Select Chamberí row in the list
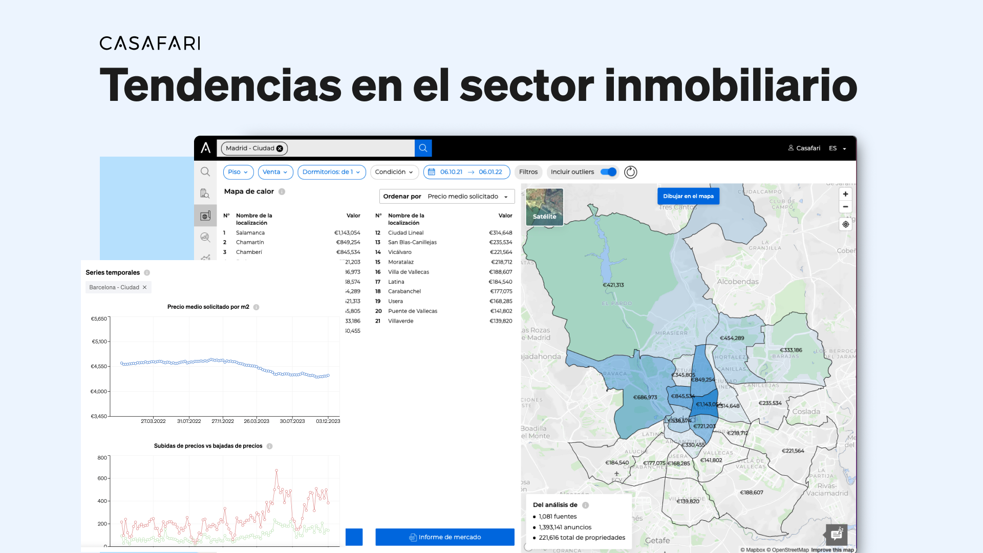 pyautogui.click(x=292, y=252)
